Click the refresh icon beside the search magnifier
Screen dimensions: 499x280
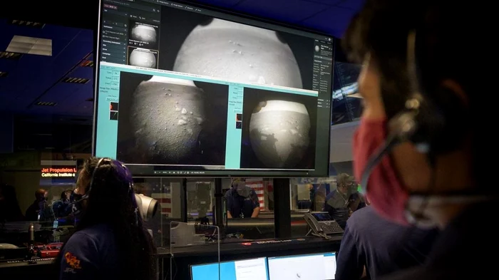[158, 11]
